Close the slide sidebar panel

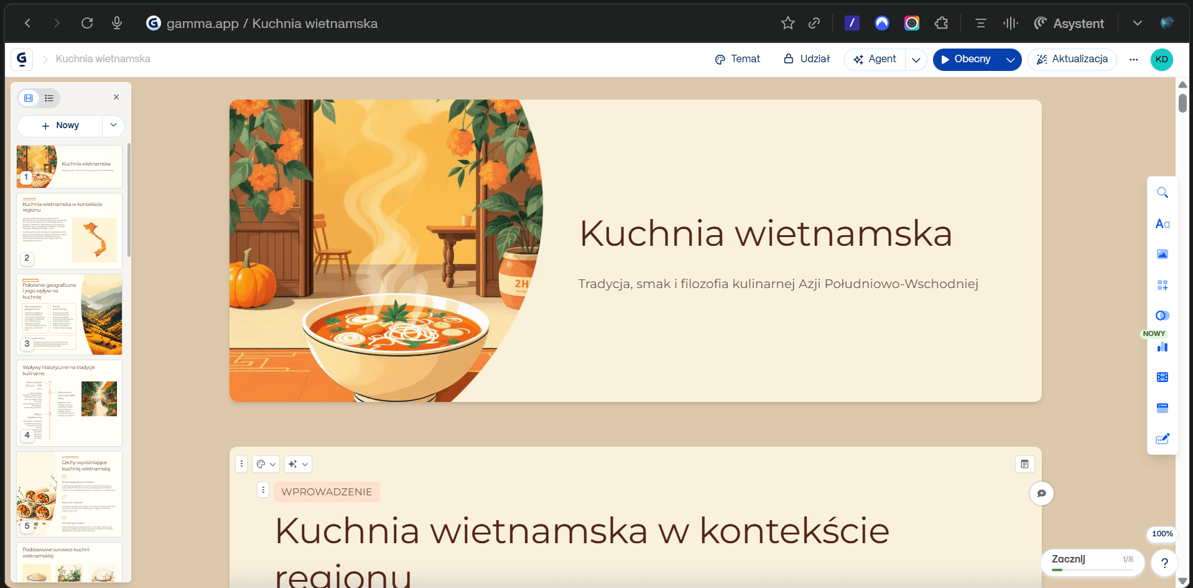coord(116,97)
